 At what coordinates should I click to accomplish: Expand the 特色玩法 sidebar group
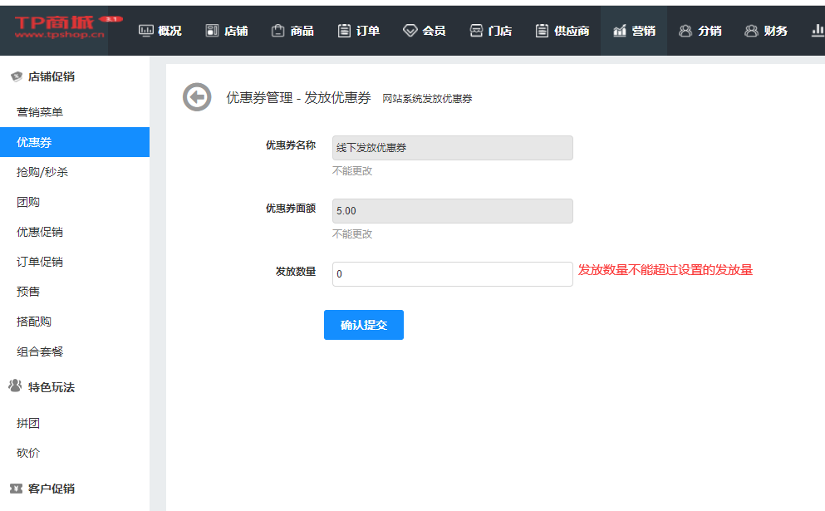click(x=52, y=387)
